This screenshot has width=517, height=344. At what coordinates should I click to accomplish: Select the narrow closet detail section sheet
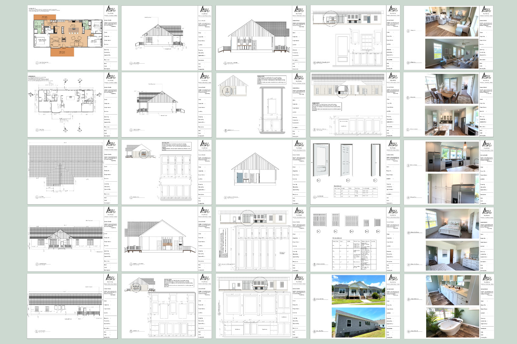click(x=261, y=105)
